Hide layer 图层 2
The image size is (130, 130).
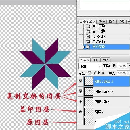tap(81, 112)
